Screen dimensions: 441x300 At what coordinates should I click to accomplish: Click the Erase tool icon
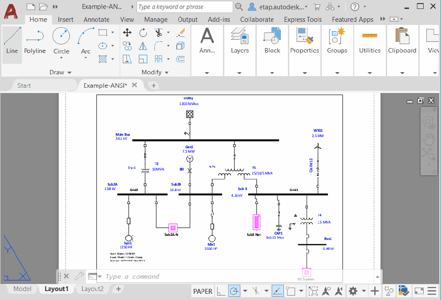181,32
